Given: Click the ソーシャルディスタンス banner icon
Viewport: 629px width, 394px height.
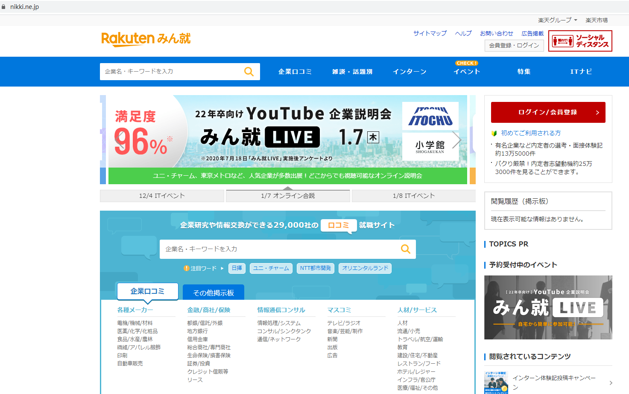Looking at the screenshot, I should [x=580, y=41].
